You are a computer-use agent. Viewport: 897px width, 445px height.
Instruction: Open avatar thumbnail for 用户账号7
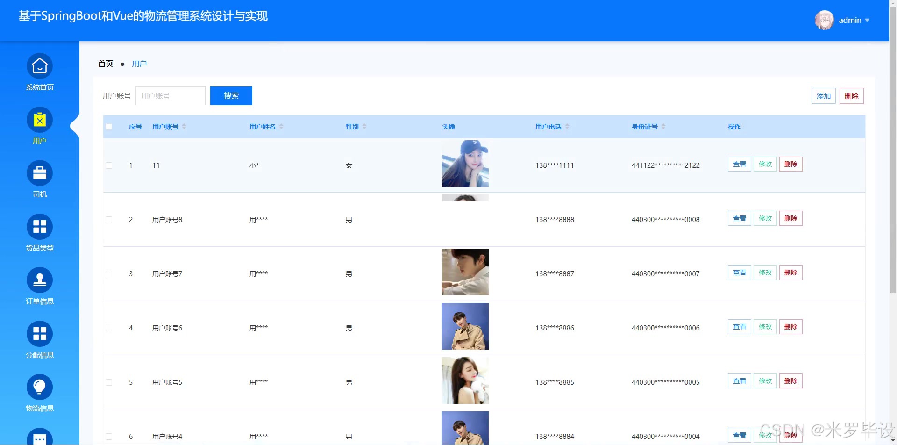click(x=465, y=272)
